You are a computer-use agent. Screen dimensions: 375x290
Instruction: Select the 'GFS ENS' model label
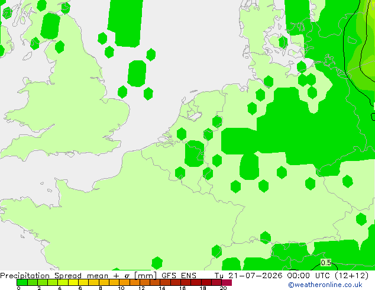coord(179,275)
